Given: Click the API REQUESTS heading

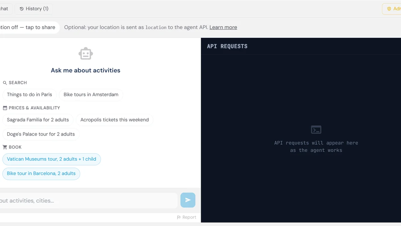Looking at the screenshot, I should (x=227, y=47).
